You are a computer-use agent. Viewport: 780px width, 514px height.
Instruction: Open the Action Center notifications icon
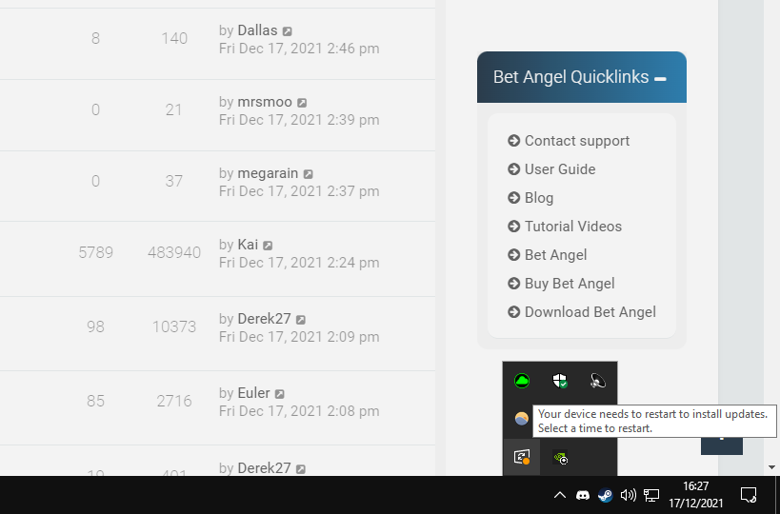(749, 495)
